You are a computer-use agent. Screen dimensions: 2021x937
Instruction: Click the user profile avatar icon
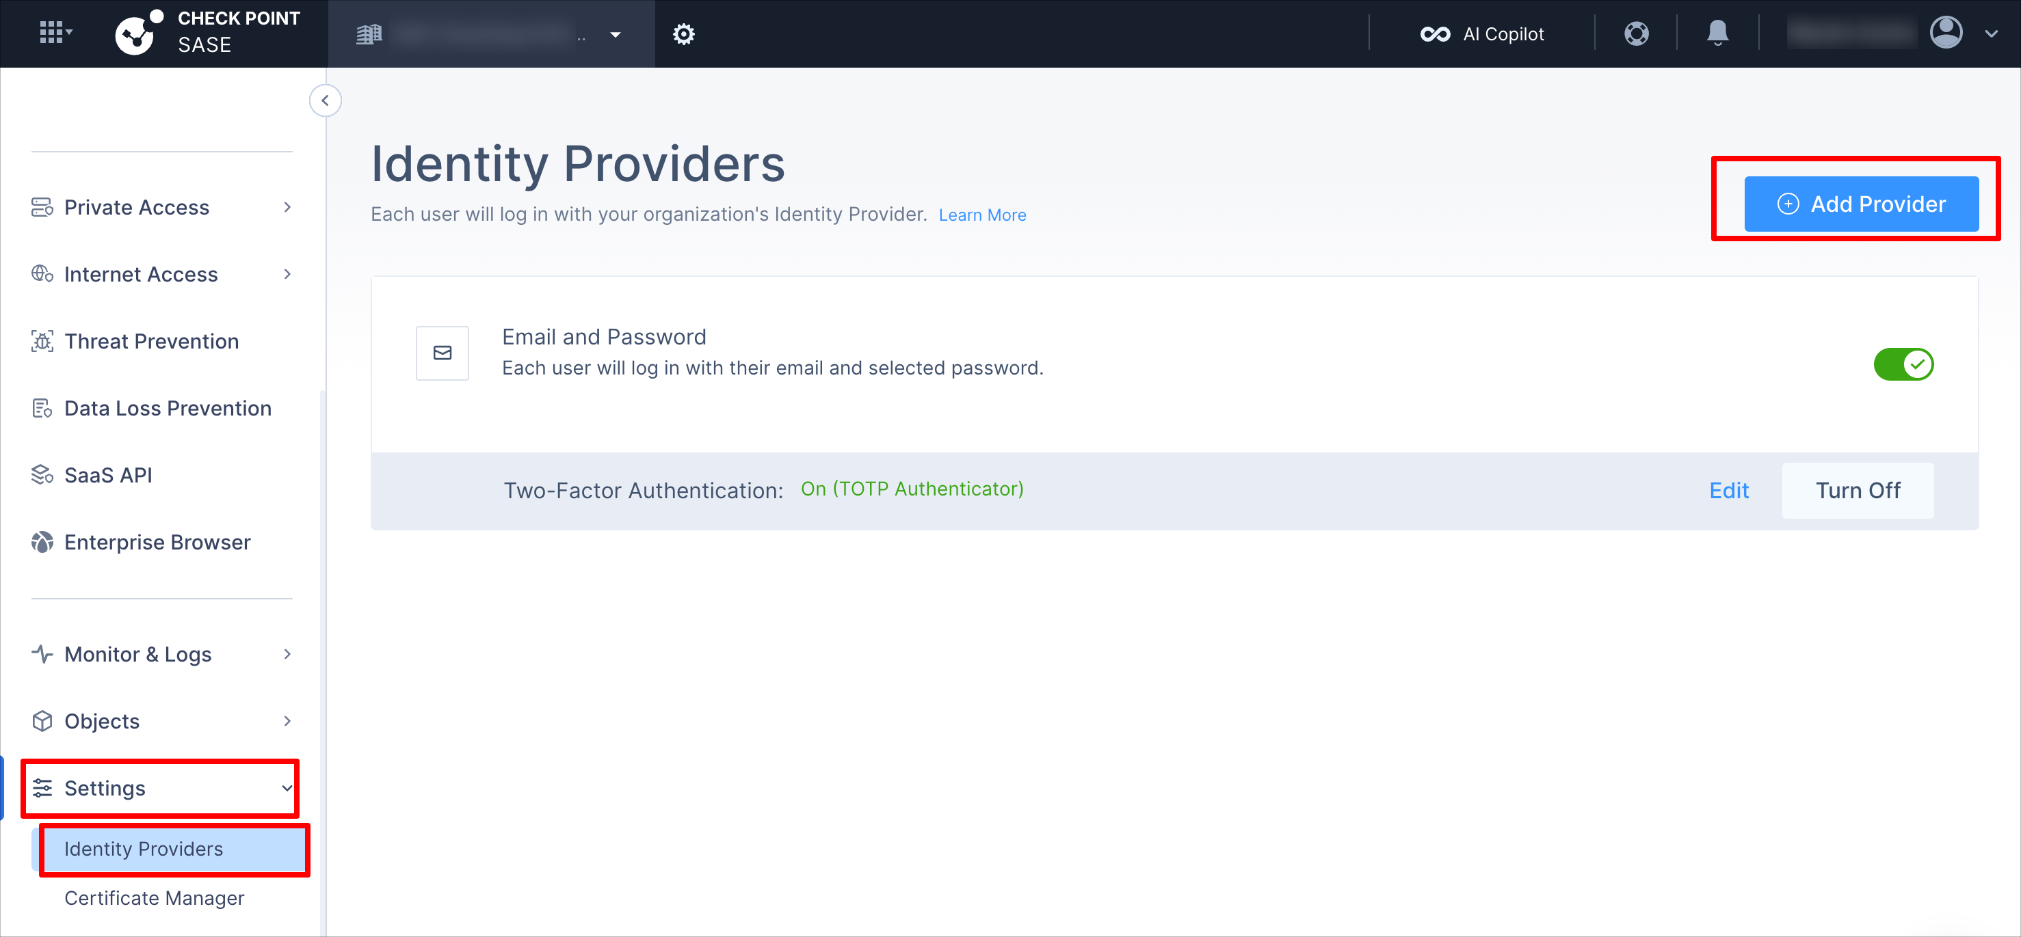tap(1946, 33)
